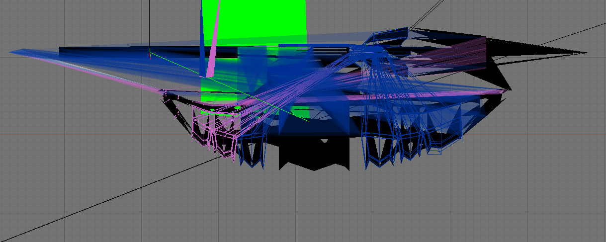Click the lower end of the green axis line

tap(307, 120)
